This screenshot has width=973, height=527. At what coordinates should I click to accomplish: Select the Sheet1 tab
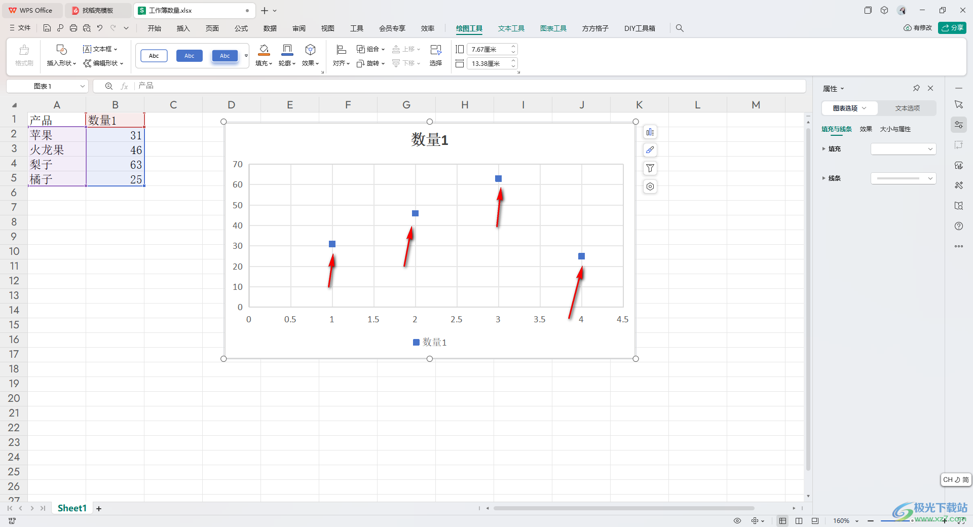pos(72,508)
